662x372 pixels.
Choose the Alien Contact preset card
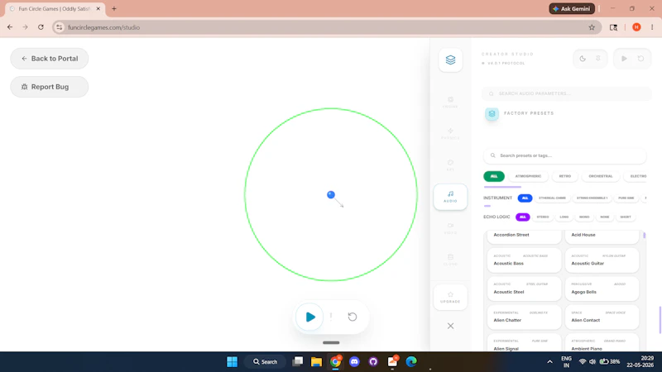pyautogui.click(x=602, y=317)
